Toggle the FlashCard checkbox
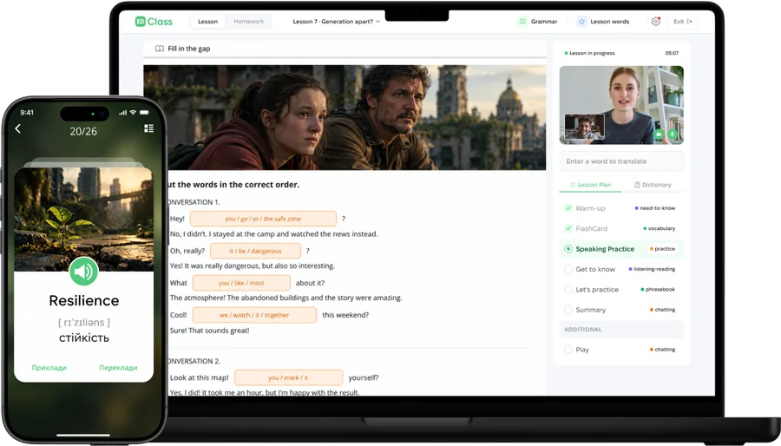 pyautogui.click(x=568, y=228)
